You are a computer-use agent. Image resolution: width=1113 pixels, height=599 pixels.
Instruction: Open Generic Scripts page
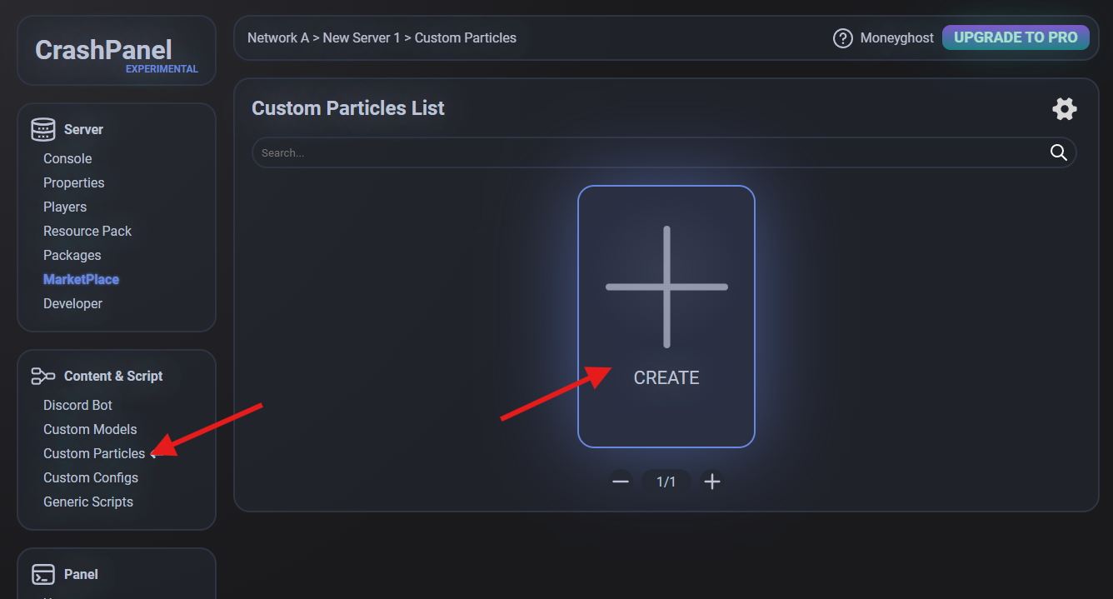pyautogui.click(x=88, y=502)
